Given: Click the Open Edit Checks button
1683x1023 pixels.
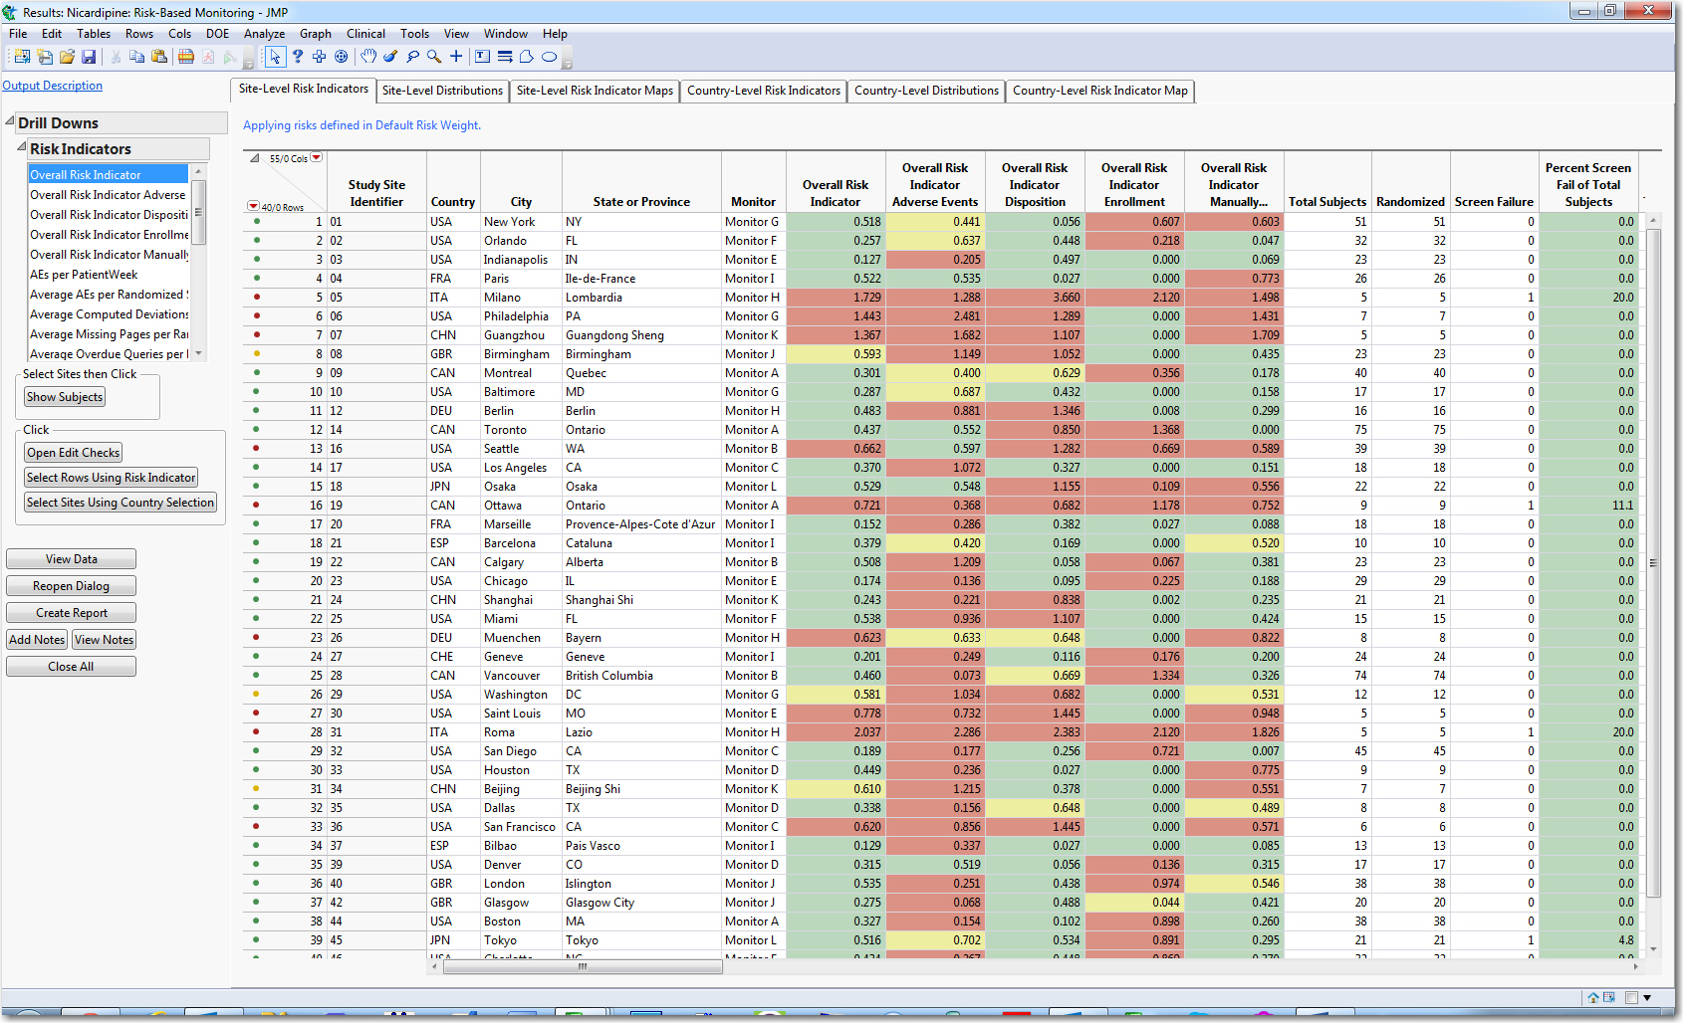Looking at the screenshot, I should click(74, 453).
